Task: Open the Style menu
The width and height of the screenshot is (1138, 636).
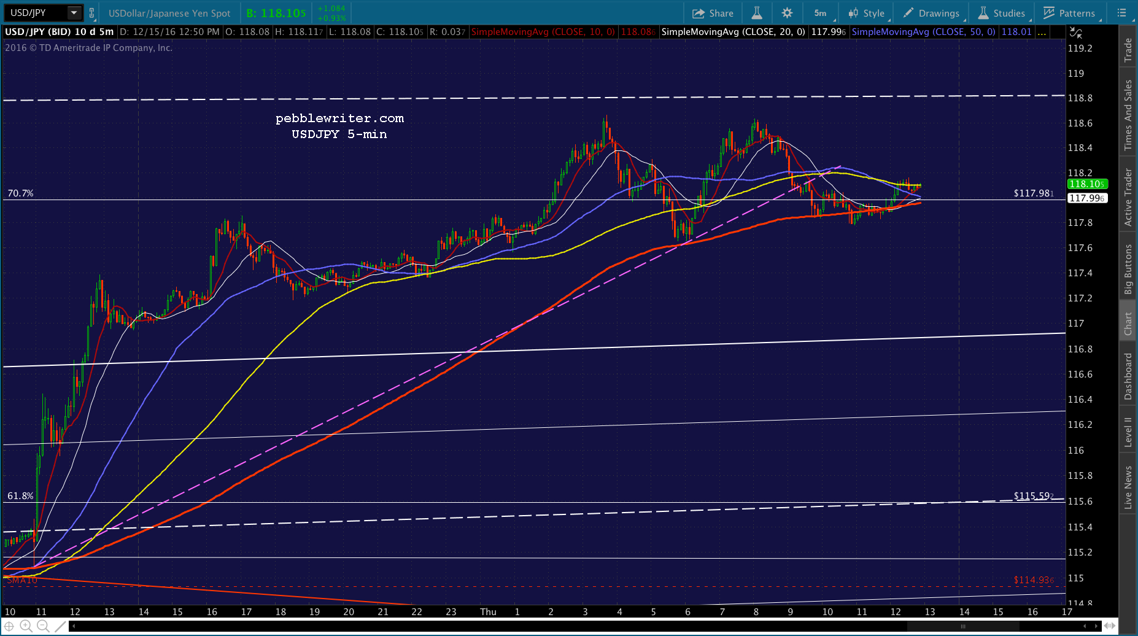Action: (x=866, y=13)
